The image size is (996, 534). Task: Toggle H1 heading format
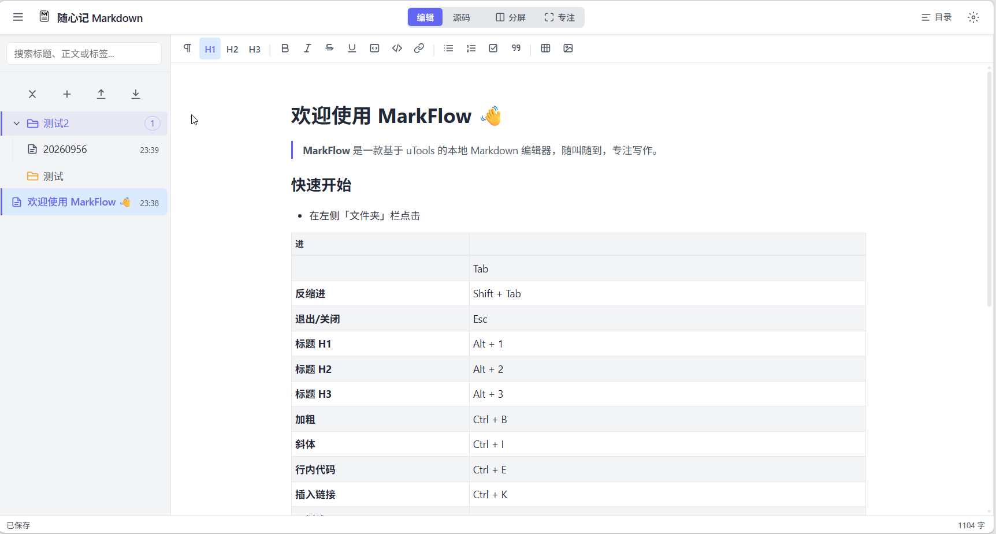210,48
